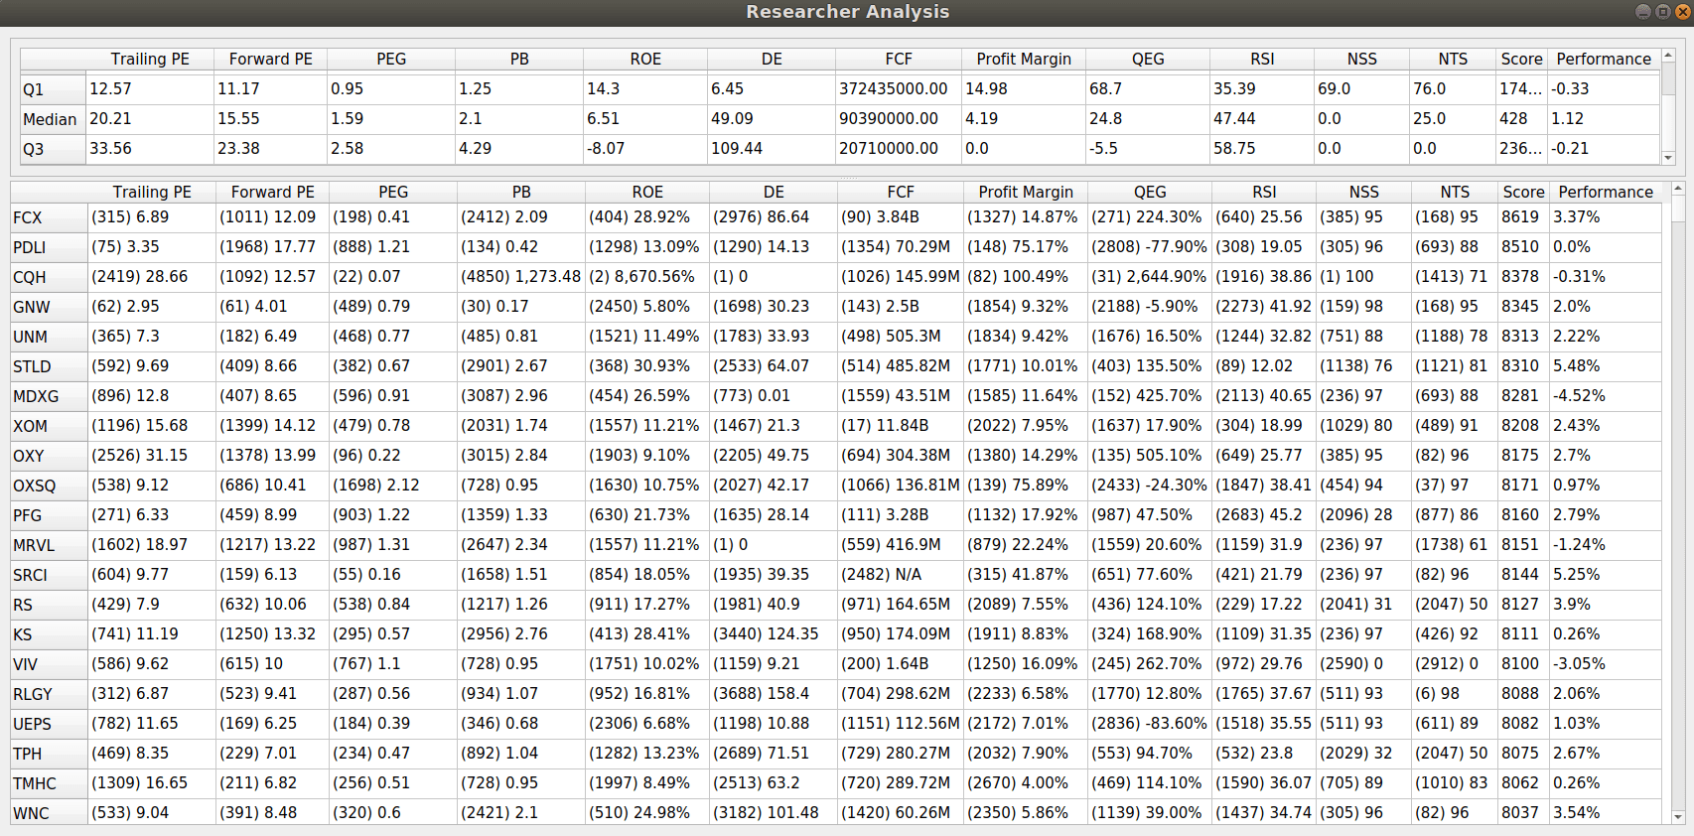Click UEPS's QEG cell (2836) -83.60%
1694x836 pixels.
[x=1150, y=724]
